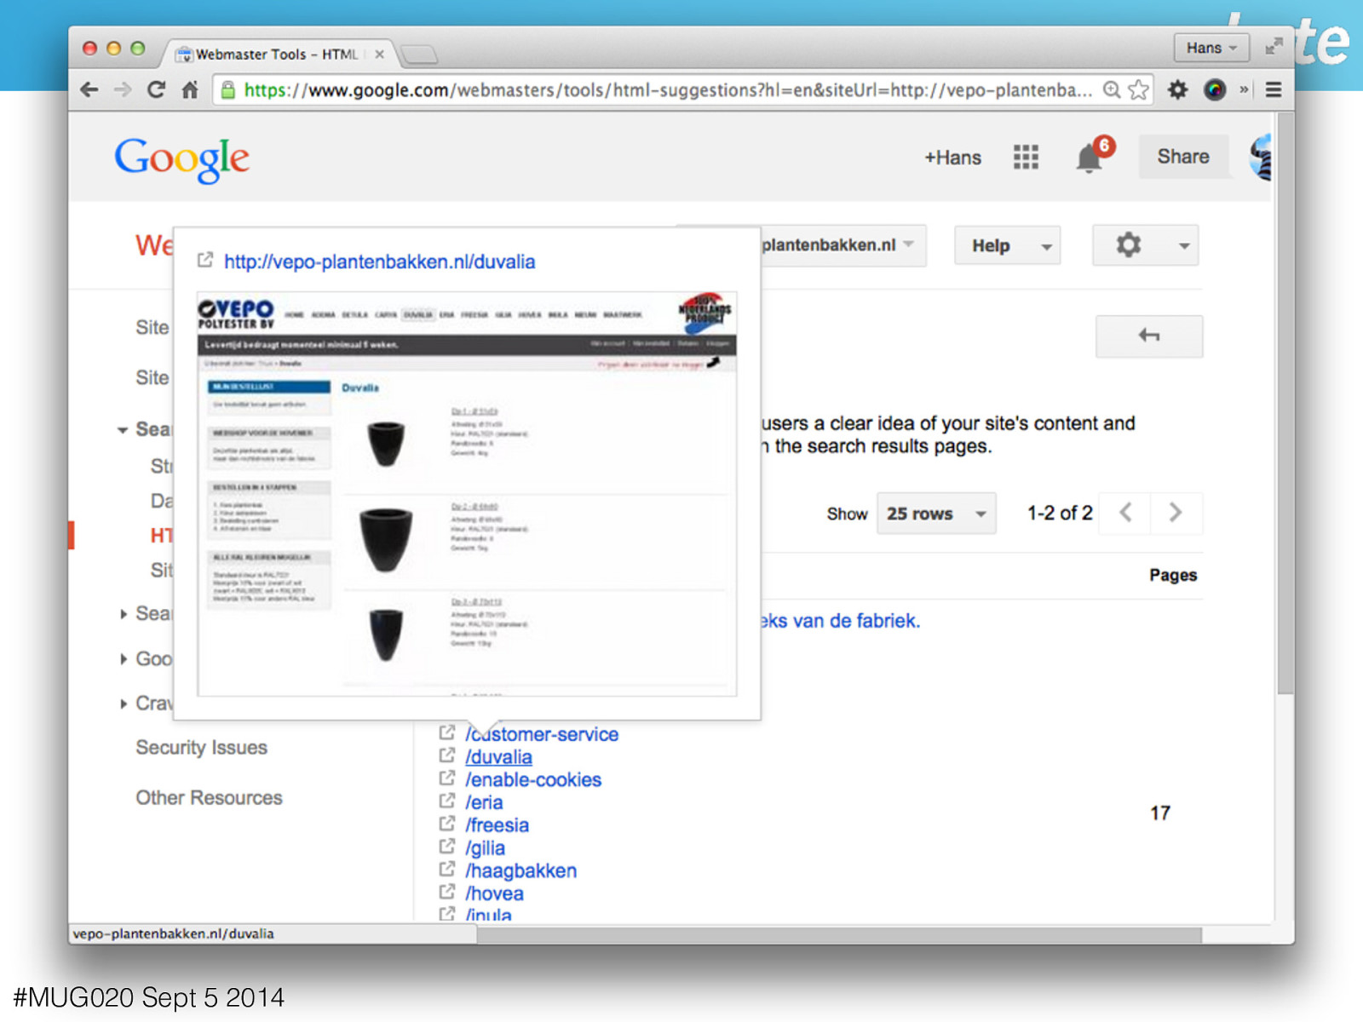Click the horizontal scrollbar at the bottom
The height and width of the screenshot is (1022, 1363).
839,934
